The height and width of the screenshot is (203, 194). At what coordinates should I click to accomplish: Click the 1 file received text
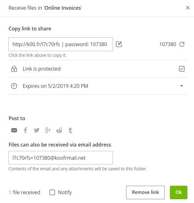point(24,192)
